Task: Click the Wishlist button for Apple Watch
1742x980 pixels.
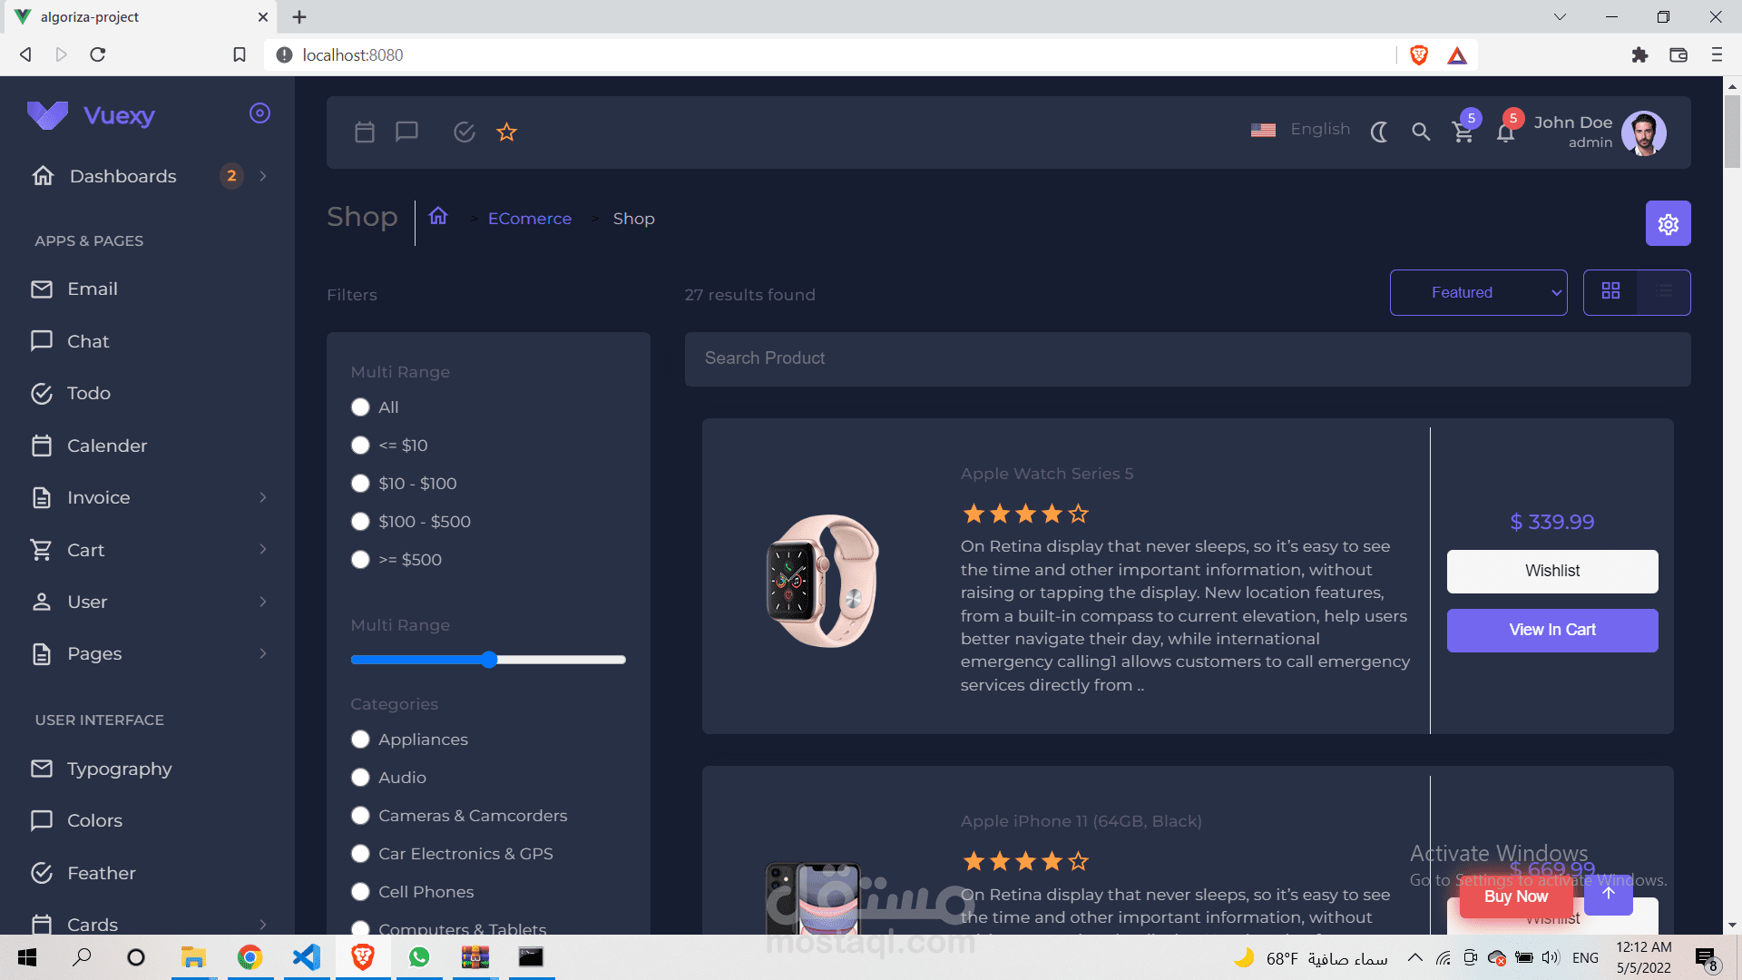Action: coord(1551,571)
